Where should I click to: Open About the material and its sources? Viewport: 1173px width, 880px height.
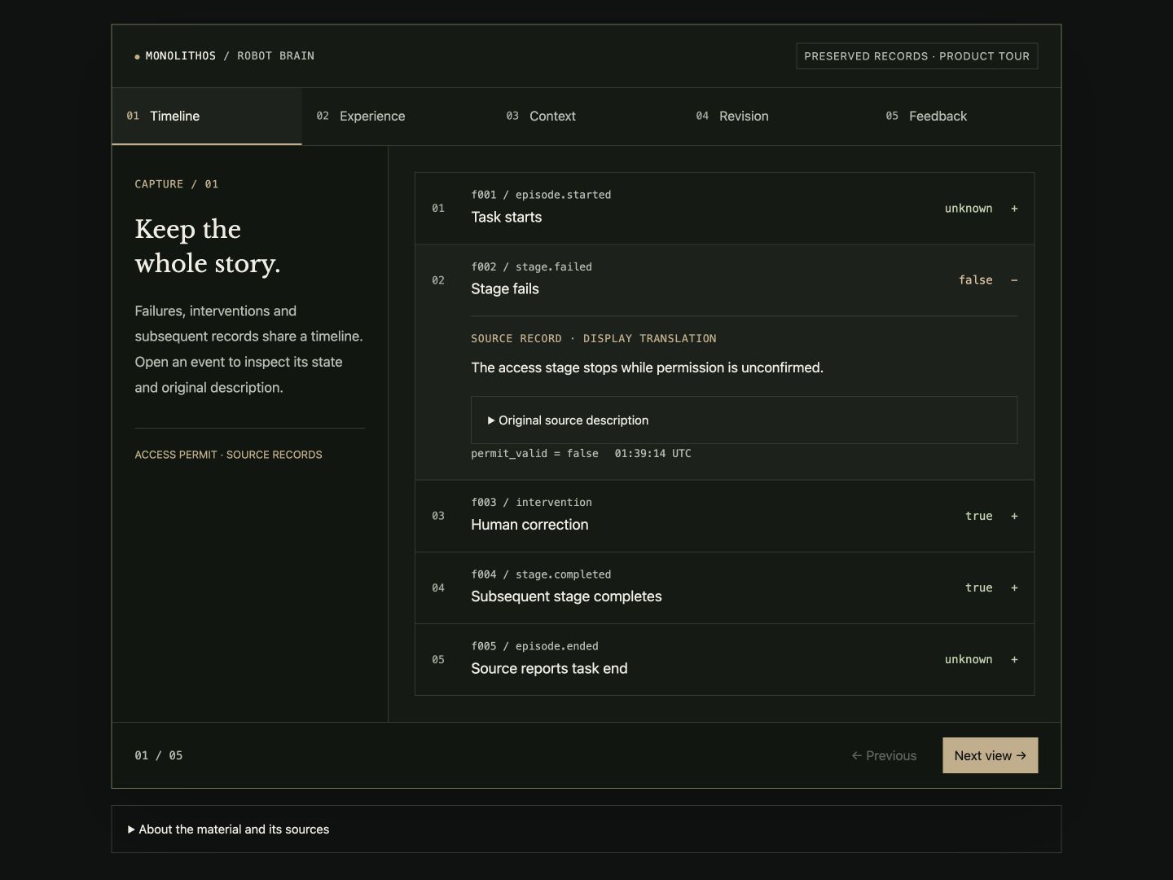pyautogui.click(x=586, y=829)
